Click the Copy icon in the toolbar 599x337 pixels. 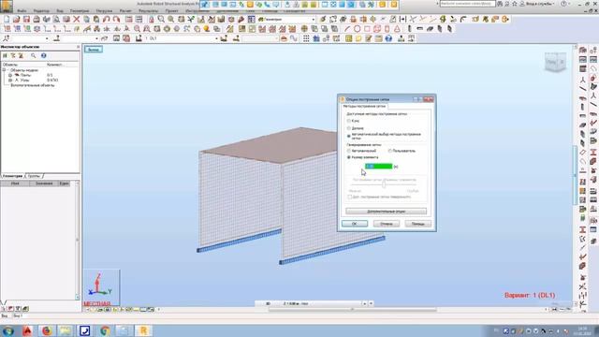[x=87, y=19]
